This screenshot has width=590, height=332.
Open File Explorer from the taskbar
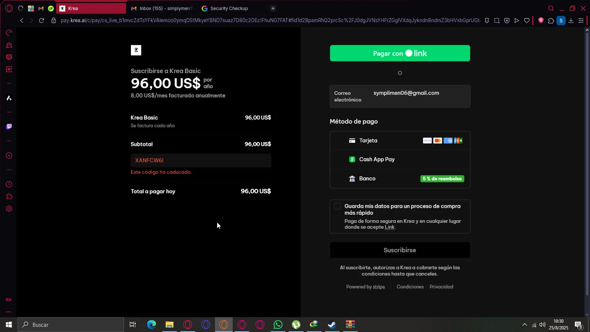click(170, 325)
